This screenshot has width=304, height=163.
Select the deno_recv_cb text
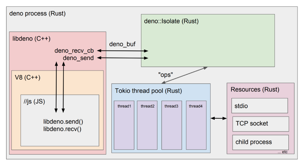(74, 51)
